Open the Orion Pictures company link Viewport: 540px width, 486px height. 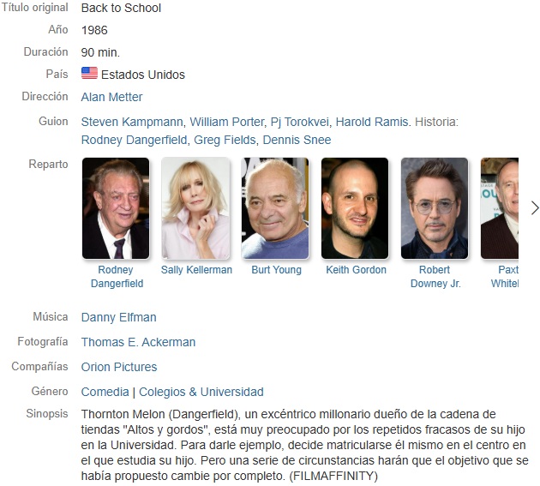(119, 367)
